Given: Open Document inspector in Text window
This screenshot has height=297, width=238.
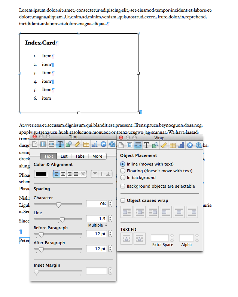Looking at the screenshot, I should (34, 145).
